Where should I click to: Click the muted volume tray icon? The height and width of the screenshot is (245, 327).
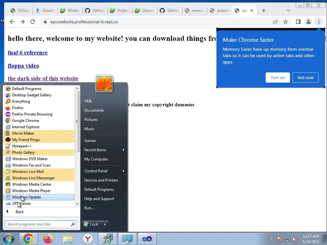click(295, 239)
